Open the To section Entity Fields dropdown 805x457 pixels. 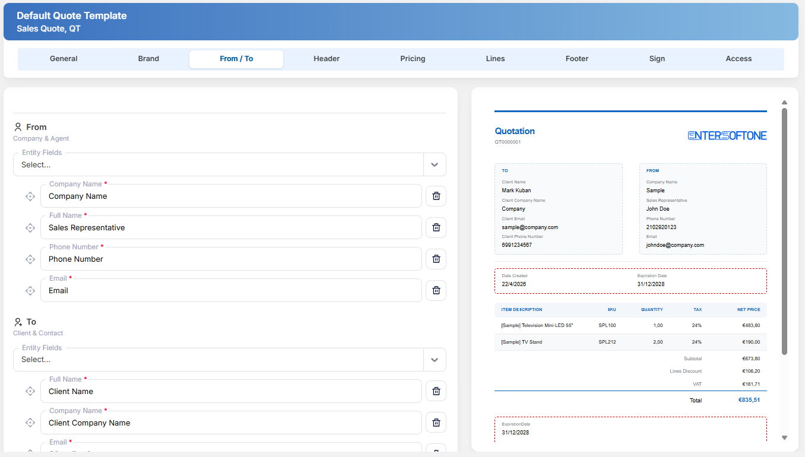click(435, 360)
